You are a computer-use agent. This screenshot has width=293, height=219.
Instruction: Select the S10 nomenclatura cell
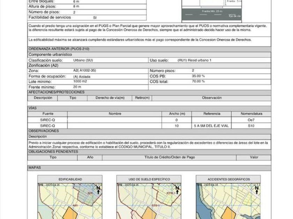coord(251,126)
